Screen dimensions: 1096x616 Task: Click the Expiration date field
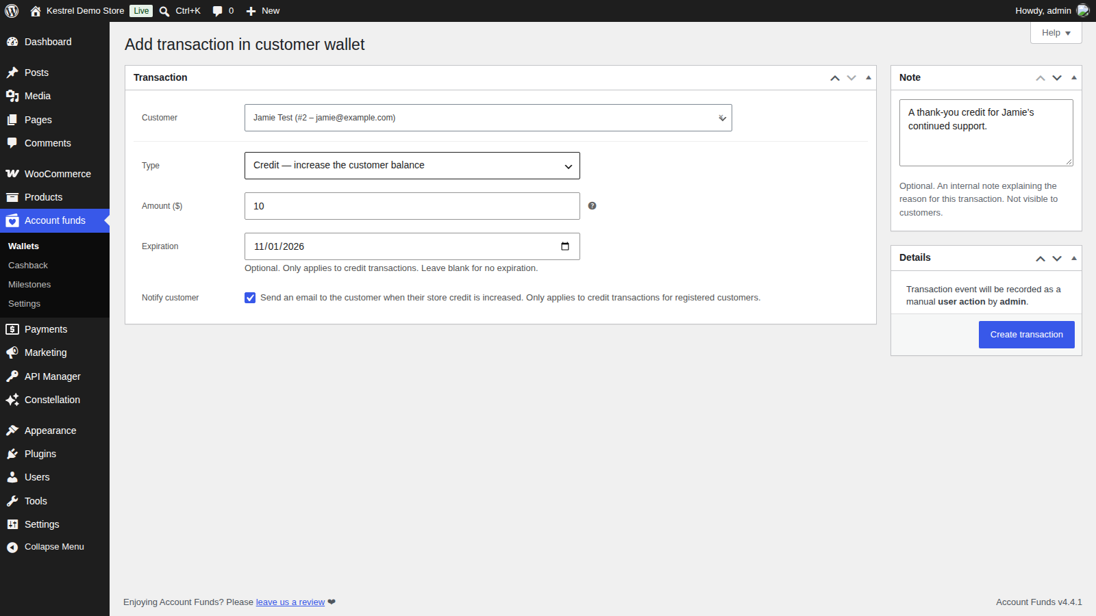point(412,246)
